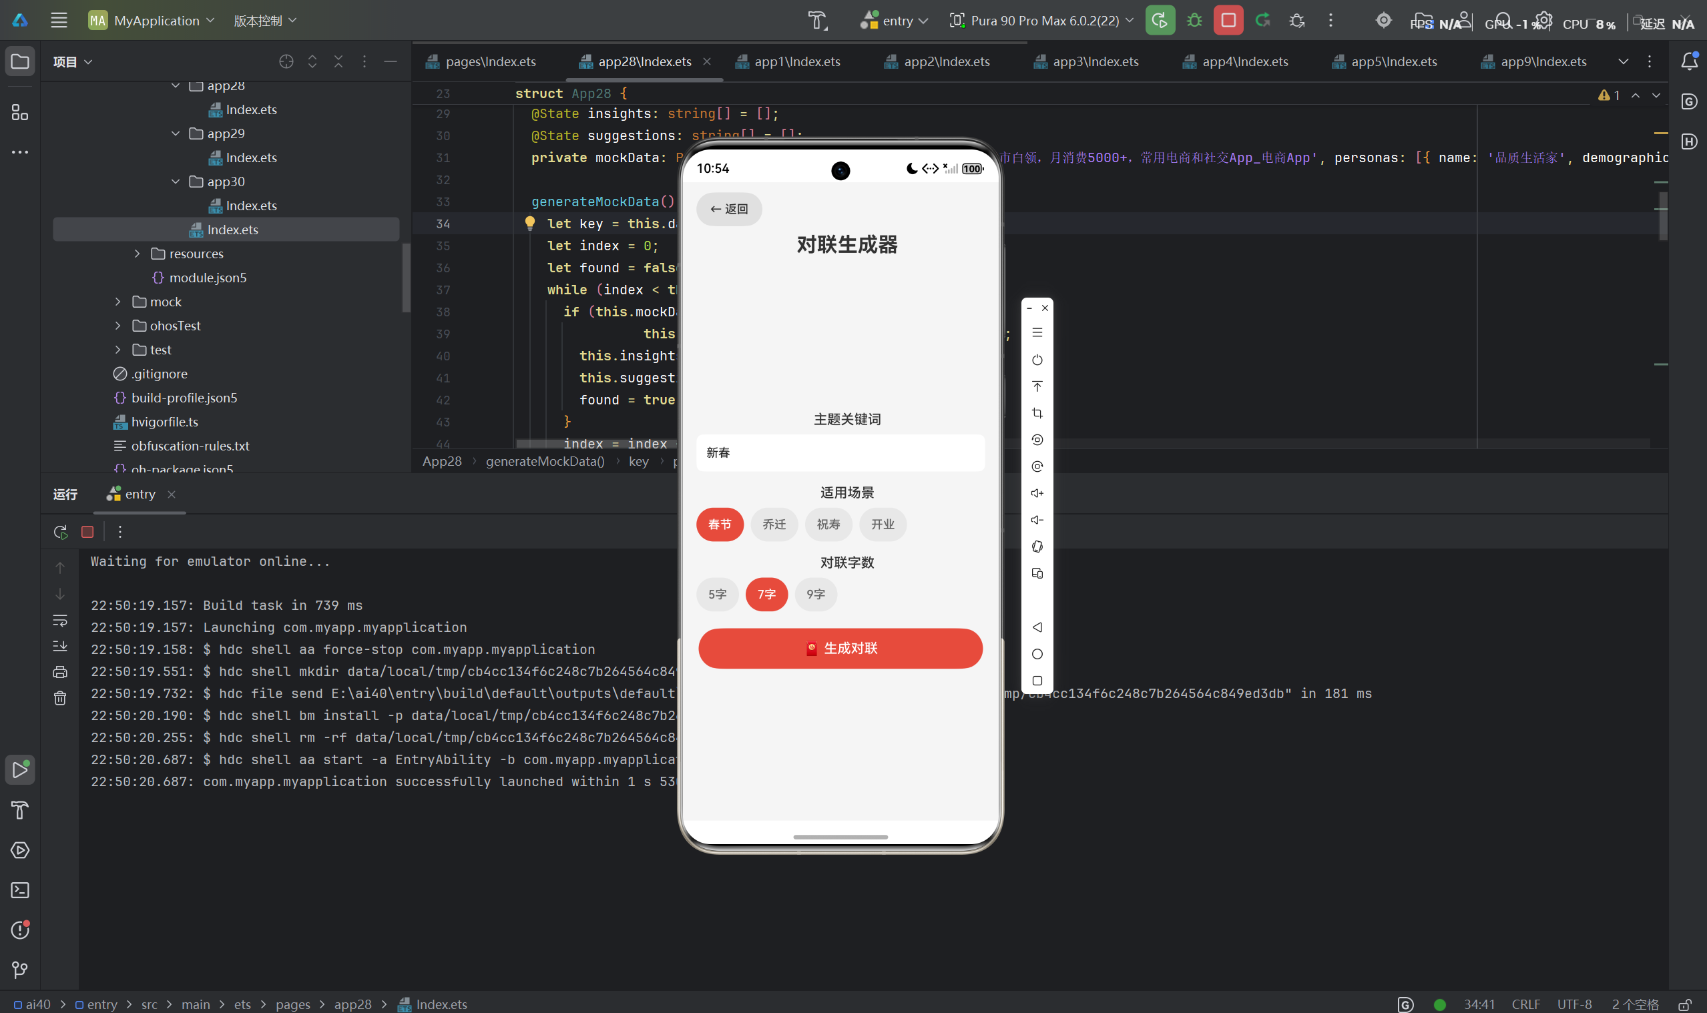Open the more actions menu in top toolbar
The image size is (1707, 1013).
tap(1330, 21)
